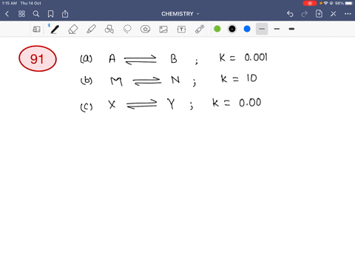Bookmark the current page

coord(50,14)
